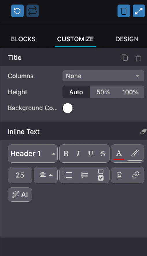147x256 pixels.
Task: Open the Columns dropdown set to None
Action: [x=103, y=76]
